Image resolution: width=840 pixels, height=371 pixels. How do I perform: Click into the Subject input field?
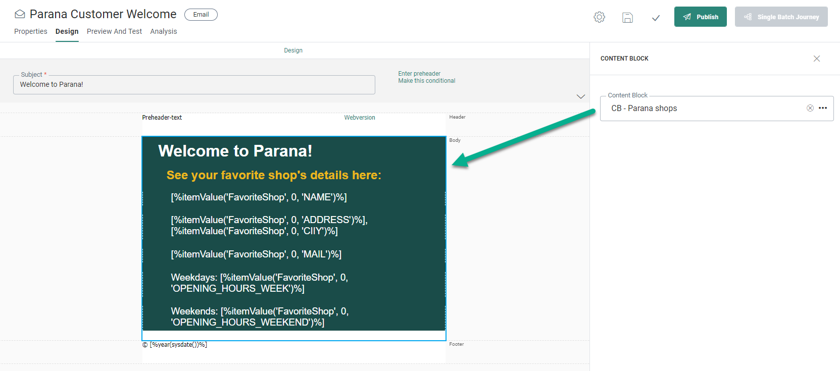[x=194, y=85]
